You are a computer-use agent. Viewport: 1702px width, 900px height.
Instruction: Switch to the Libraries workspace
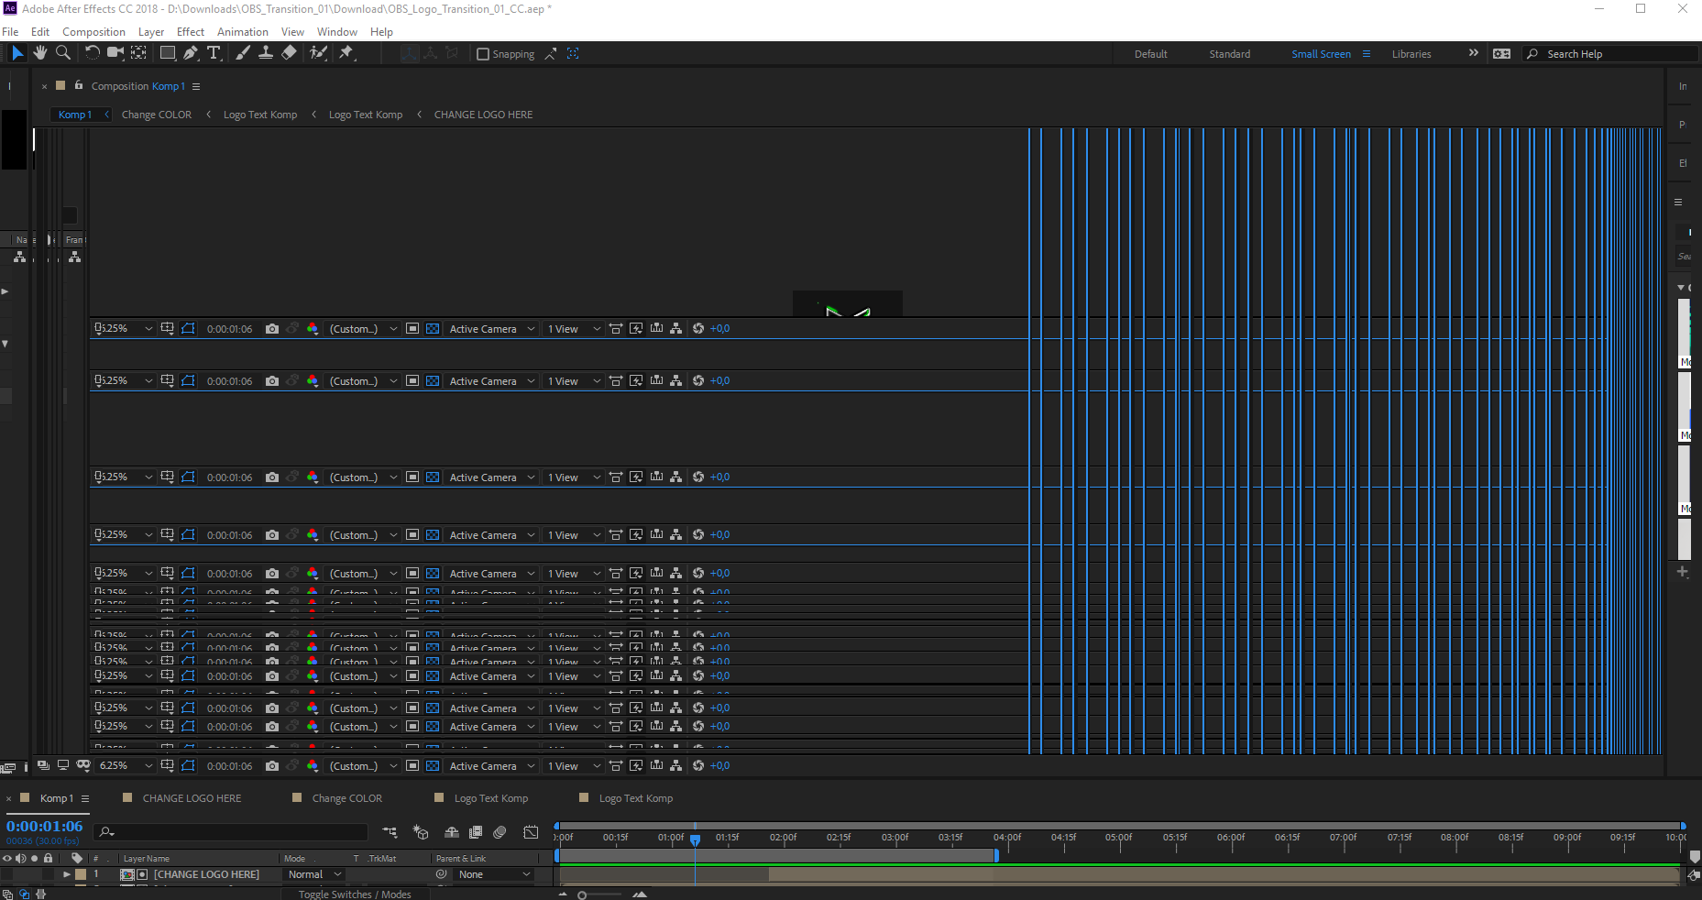click(1411, 54)
